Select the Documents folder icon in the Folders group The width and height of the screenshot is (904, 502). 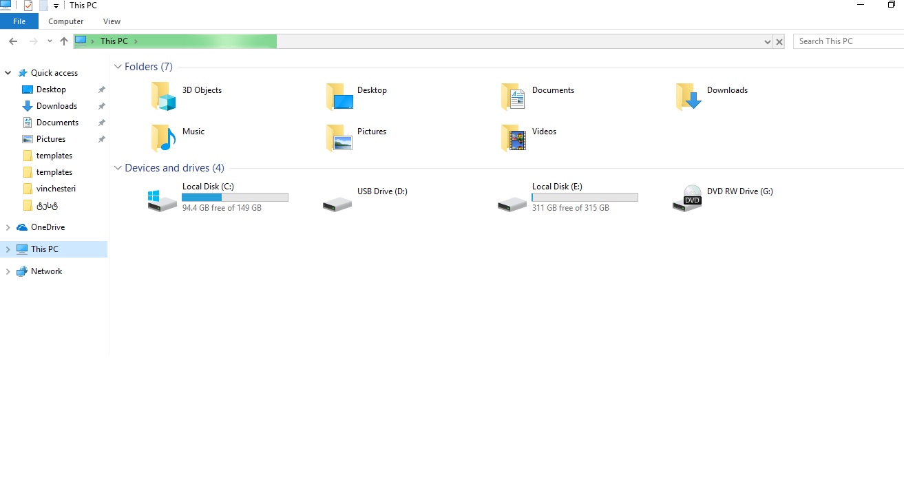pyautogui.click(x=514, y=96)
